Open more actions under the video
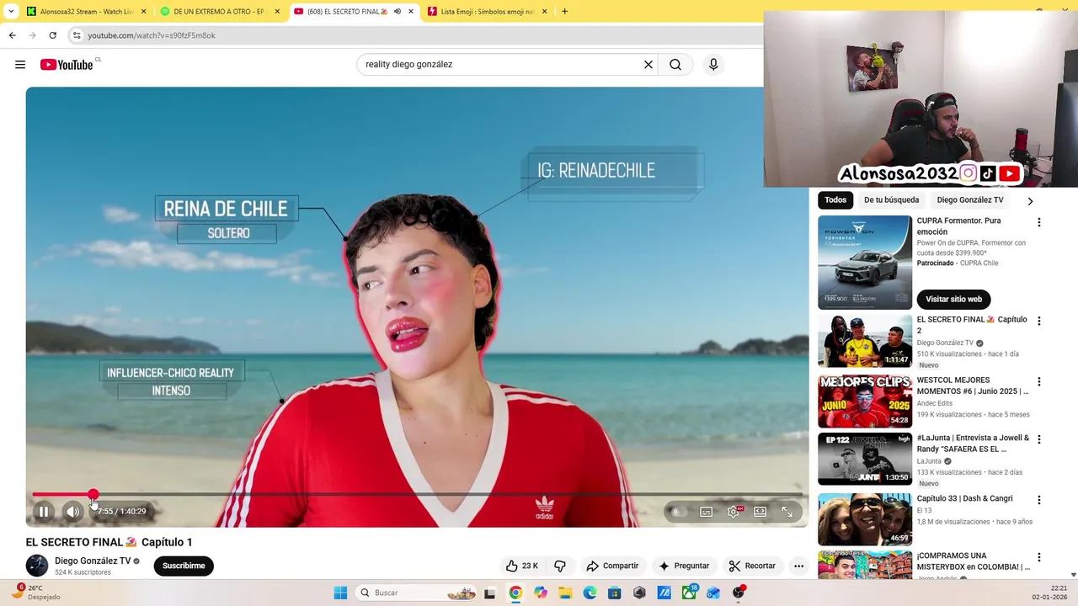1078x606 pixels. pyautogui.click(x=798, y=566)
